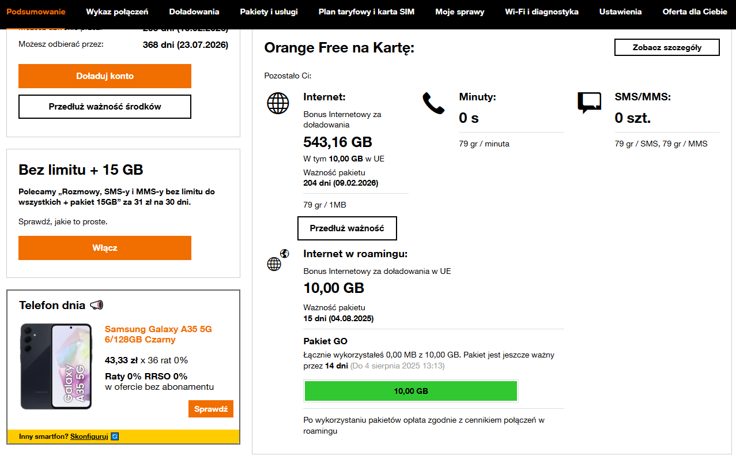
Task: Click the Orange Free na Kartę heading
Action: point(339,48)
